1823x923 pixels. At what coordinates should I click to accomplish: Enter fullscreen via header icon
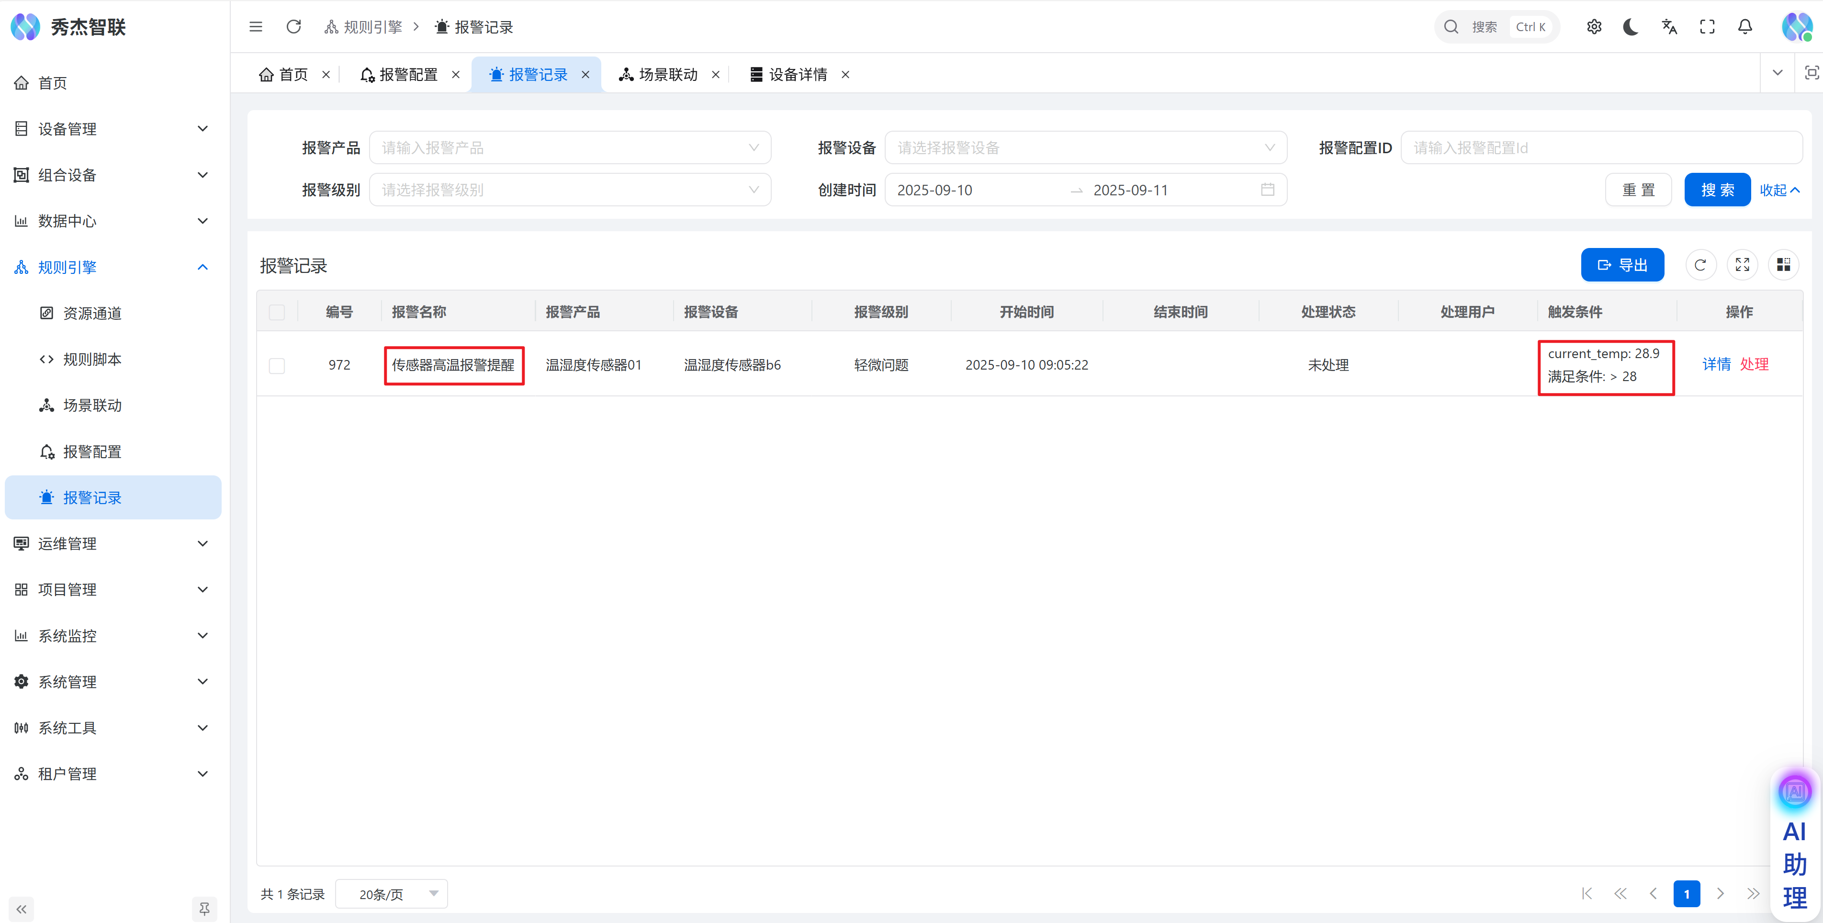pyautogui.click(x=1707, y=27)
